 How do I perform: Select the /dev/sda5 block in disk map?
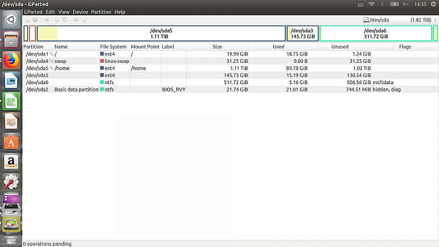click(x=161, y=34)
